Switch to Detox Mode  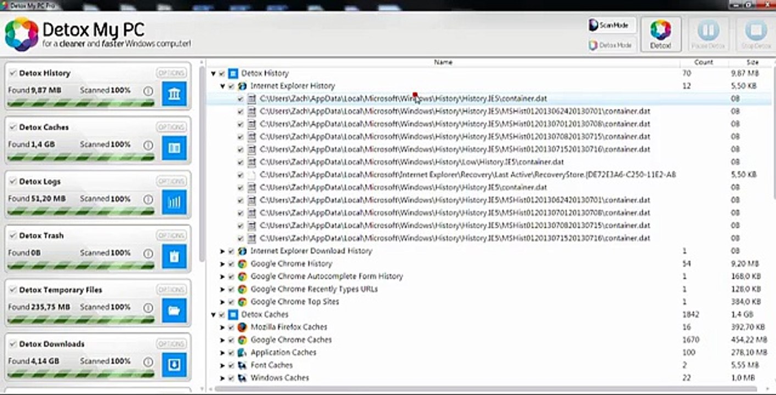coord(611,45)
